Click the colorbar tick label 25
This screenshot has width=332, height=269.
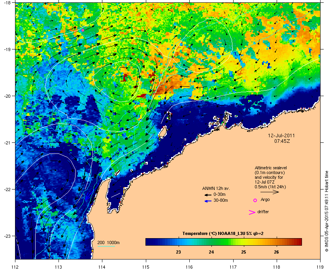coord(244,252)
